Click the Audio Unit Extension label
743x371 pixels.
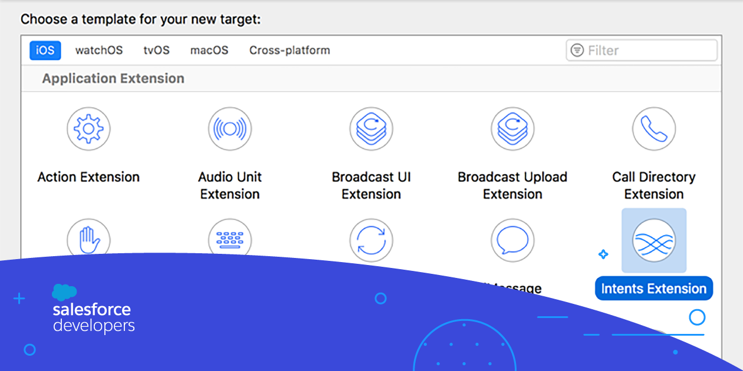point(230,185)
